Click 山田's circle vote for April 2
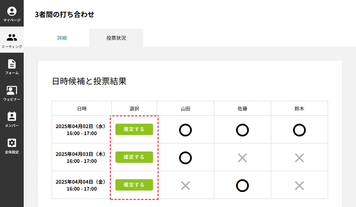The width and height of the screenshot is (356, 207). pos(186,130)
